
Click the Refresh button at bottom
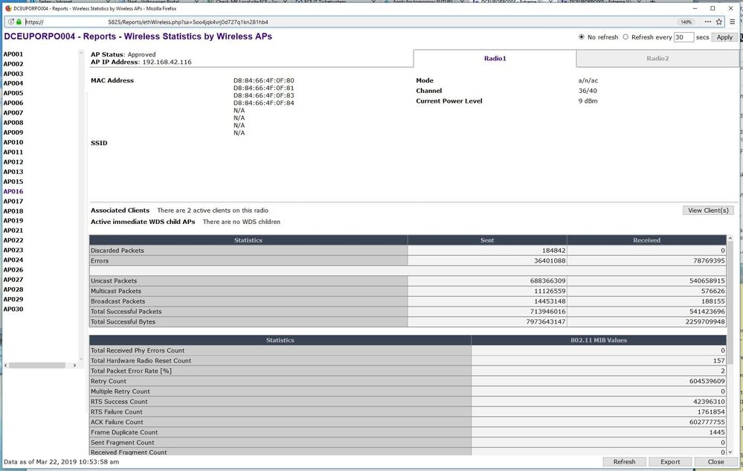click(624, 461)
